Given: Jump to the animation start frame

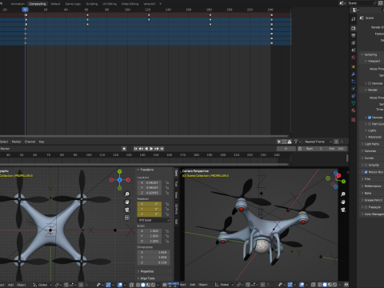Looking at the screenshot, I should coord(135,149).
